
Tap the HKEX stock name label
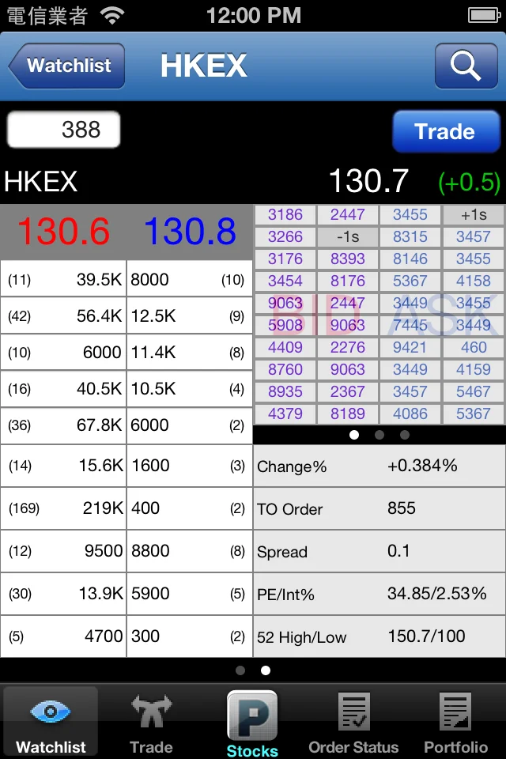point(40,182)
